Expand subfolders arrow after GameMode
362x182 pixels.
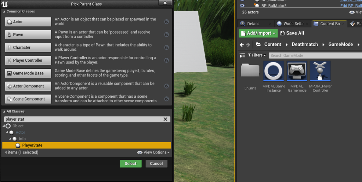[x=358, y=45]
